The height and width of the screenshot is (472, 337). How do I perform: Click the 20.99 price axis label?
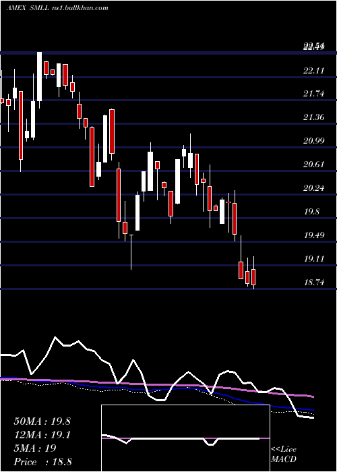click(x=314, y=140)
